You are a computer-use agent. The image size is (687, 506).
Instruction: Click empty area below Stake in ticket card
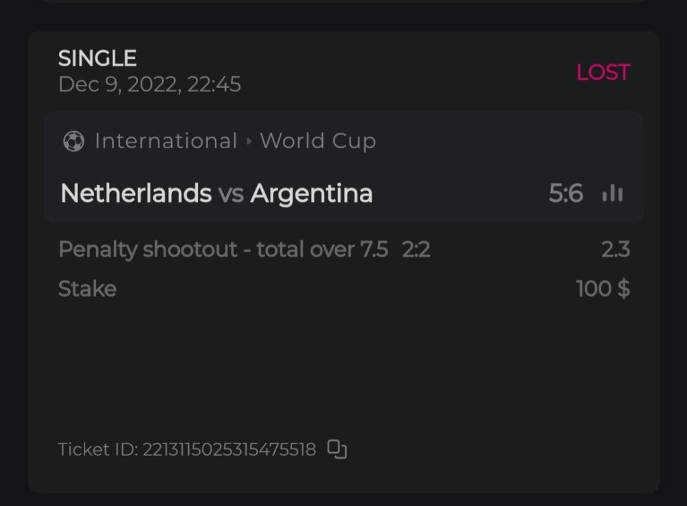(x=343, y=364)
